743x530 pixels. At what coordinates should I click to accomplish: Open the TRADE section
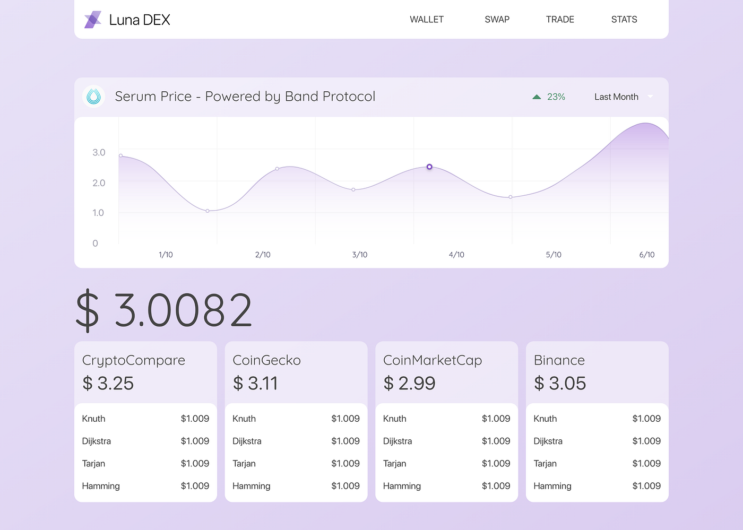[x=560, y=19]
